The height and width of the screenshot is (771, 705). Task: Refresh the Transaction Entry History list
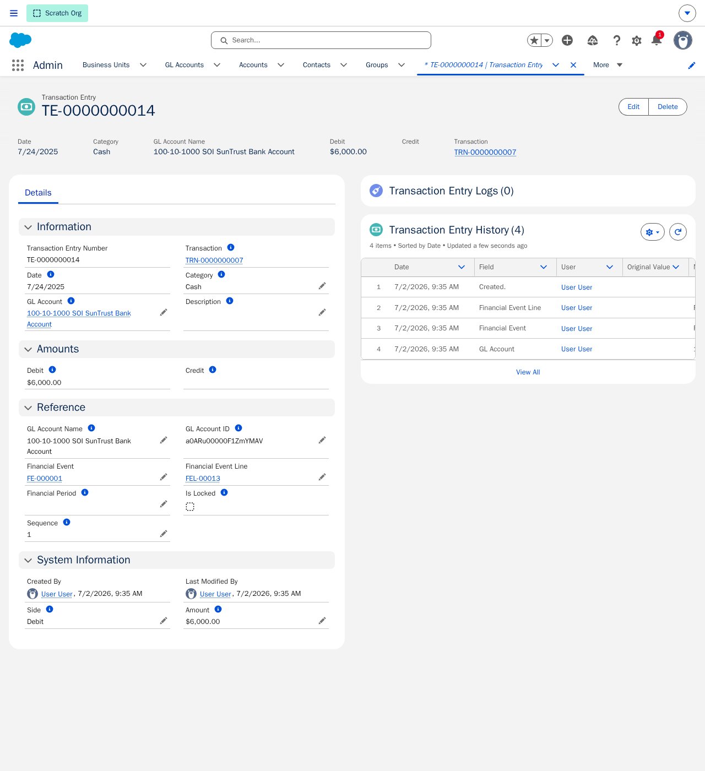(x=678, y=232)
